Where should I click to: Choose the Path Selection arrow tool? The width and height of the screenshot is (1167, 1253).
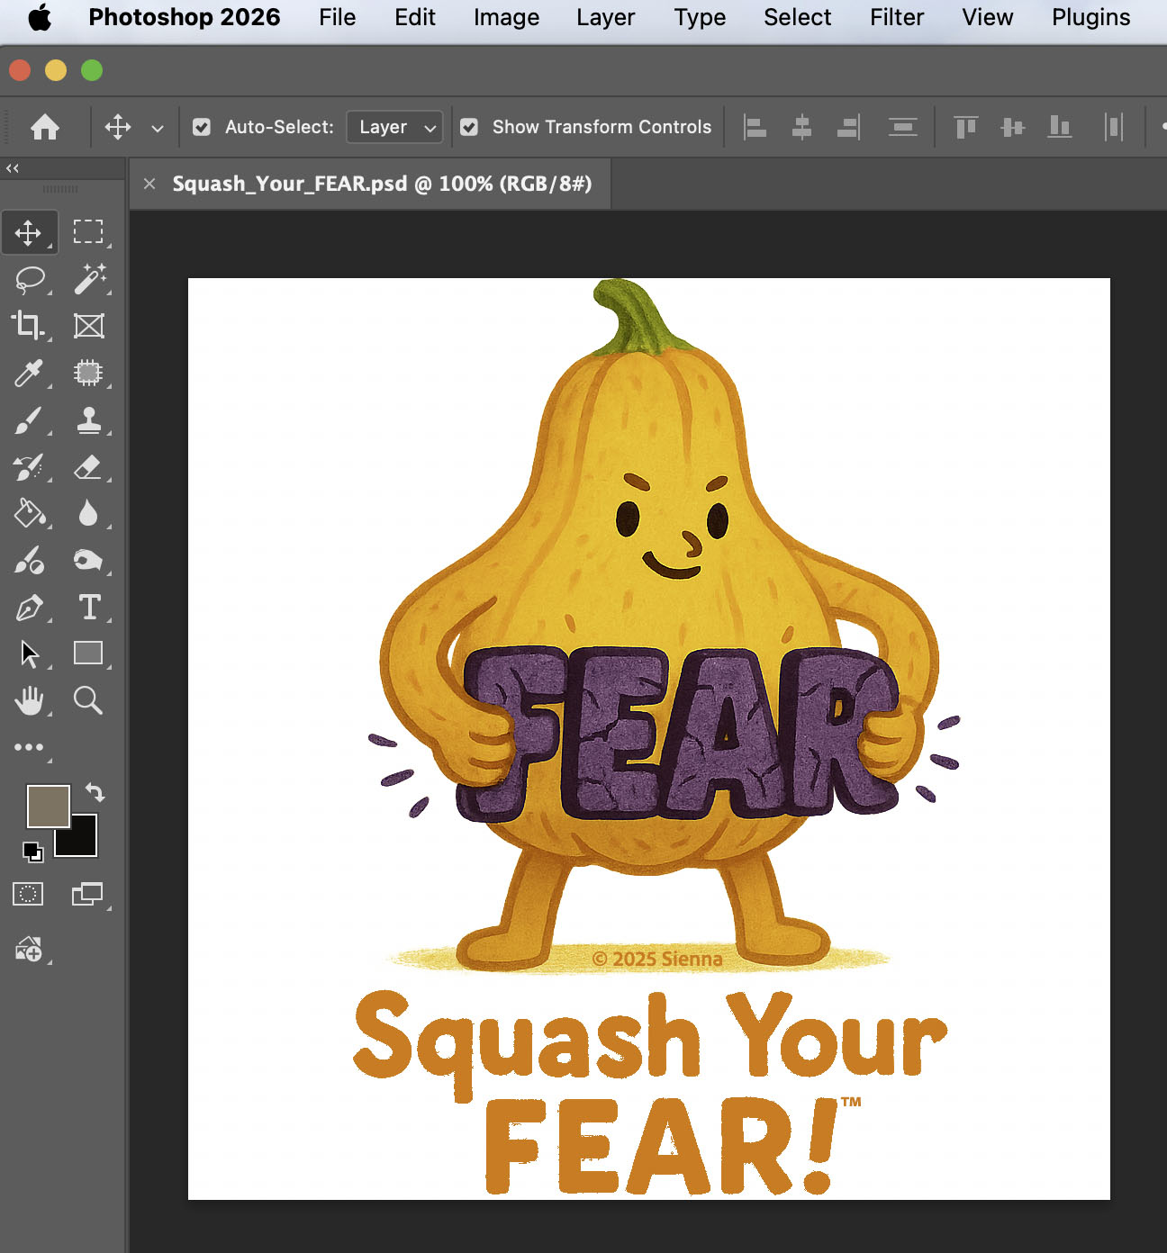coord(29,654)
